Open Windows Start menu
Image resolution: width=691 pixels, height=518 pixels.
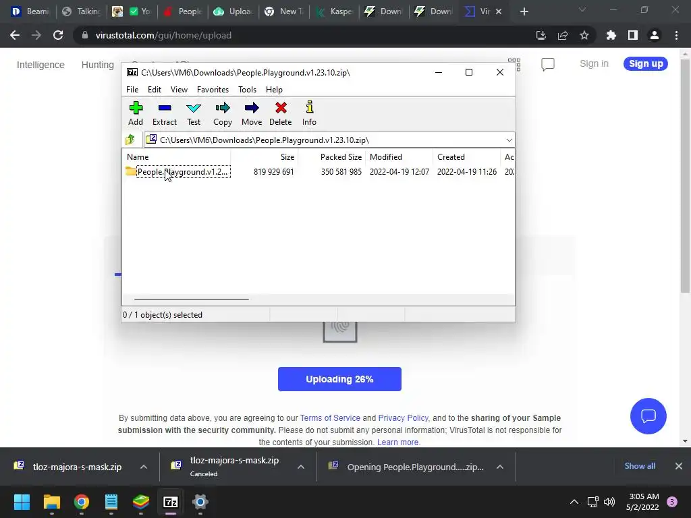(22, 502)
